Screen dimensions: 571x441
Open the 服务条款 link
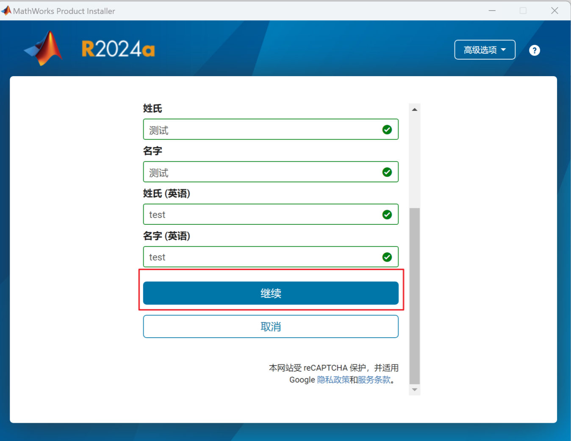(x=374, y=380)
